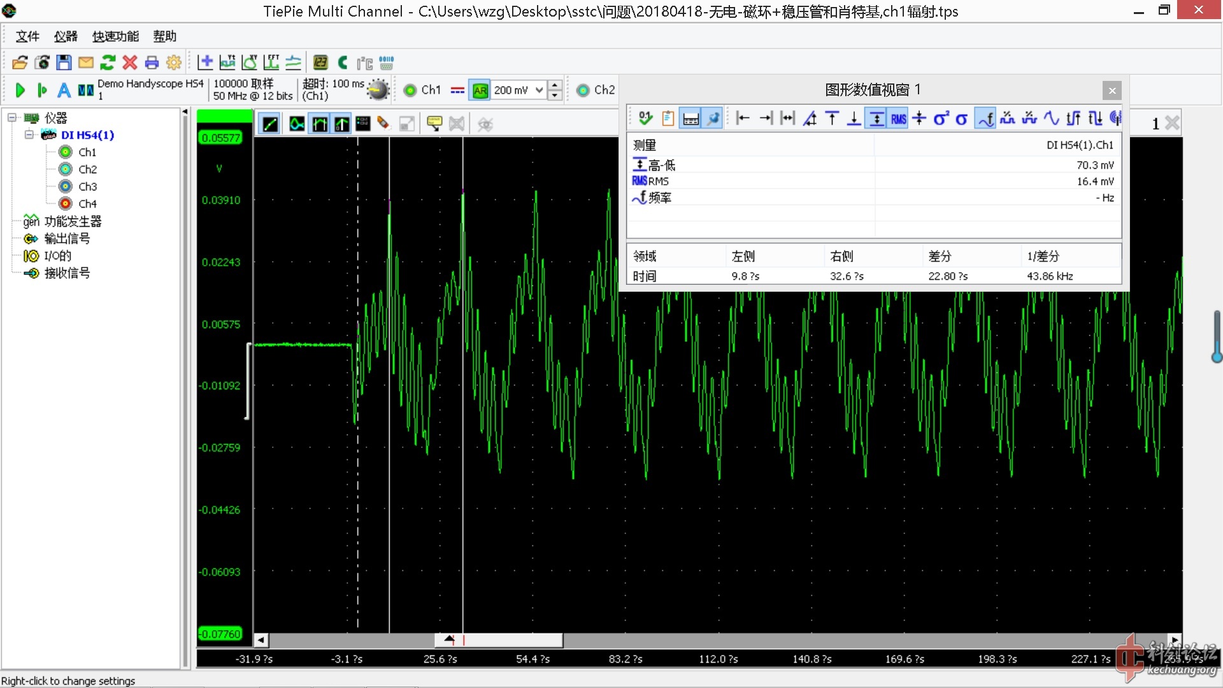The width and height of the screenshot is (1223, 688).
Task: Select Ch1 in the instrument tree
Action: coord(87,152)
